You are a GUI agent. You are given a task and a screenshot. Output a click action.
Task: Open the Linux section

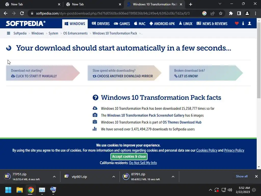pos(186,24)
